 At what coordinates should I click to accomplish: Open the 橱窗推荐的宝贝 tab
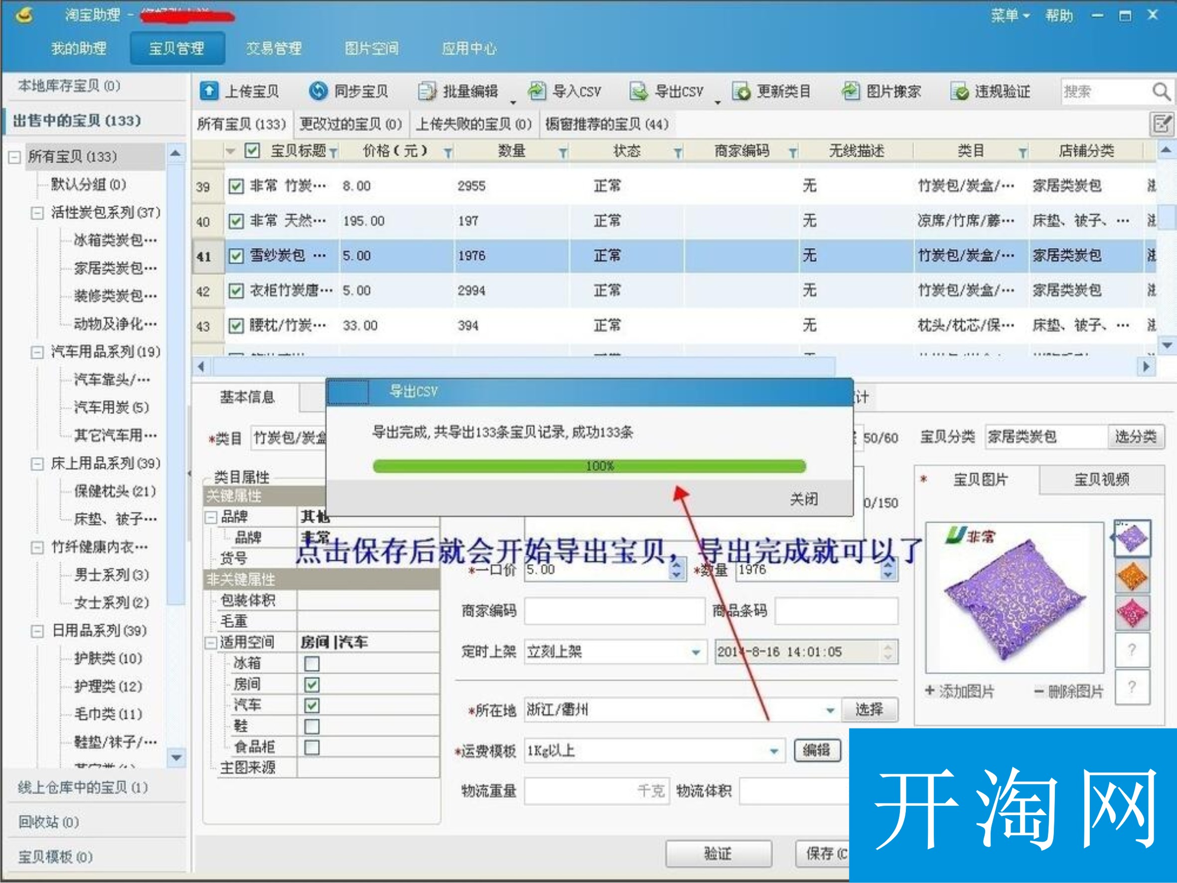(606, 125)
